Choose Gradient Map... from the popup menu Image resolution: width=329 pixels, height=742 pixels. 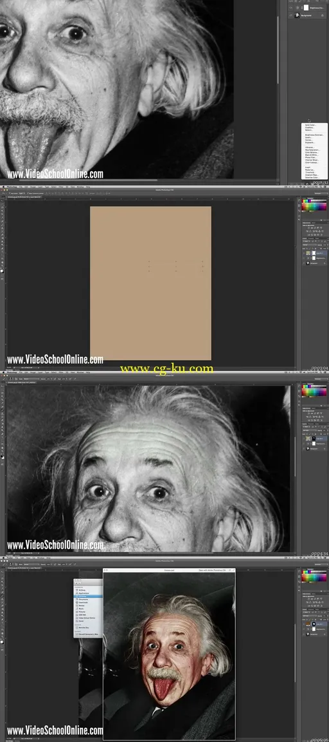tap(312, 175)
